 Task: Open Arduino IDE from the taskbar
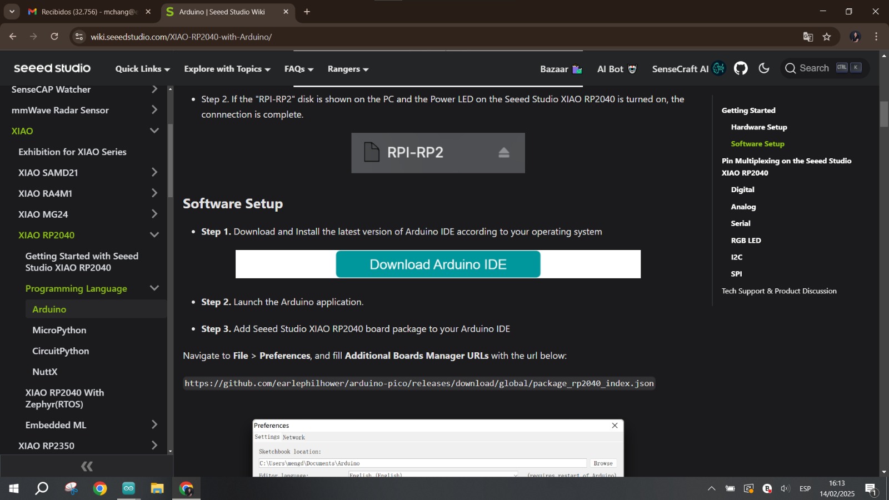click(128, 489)
